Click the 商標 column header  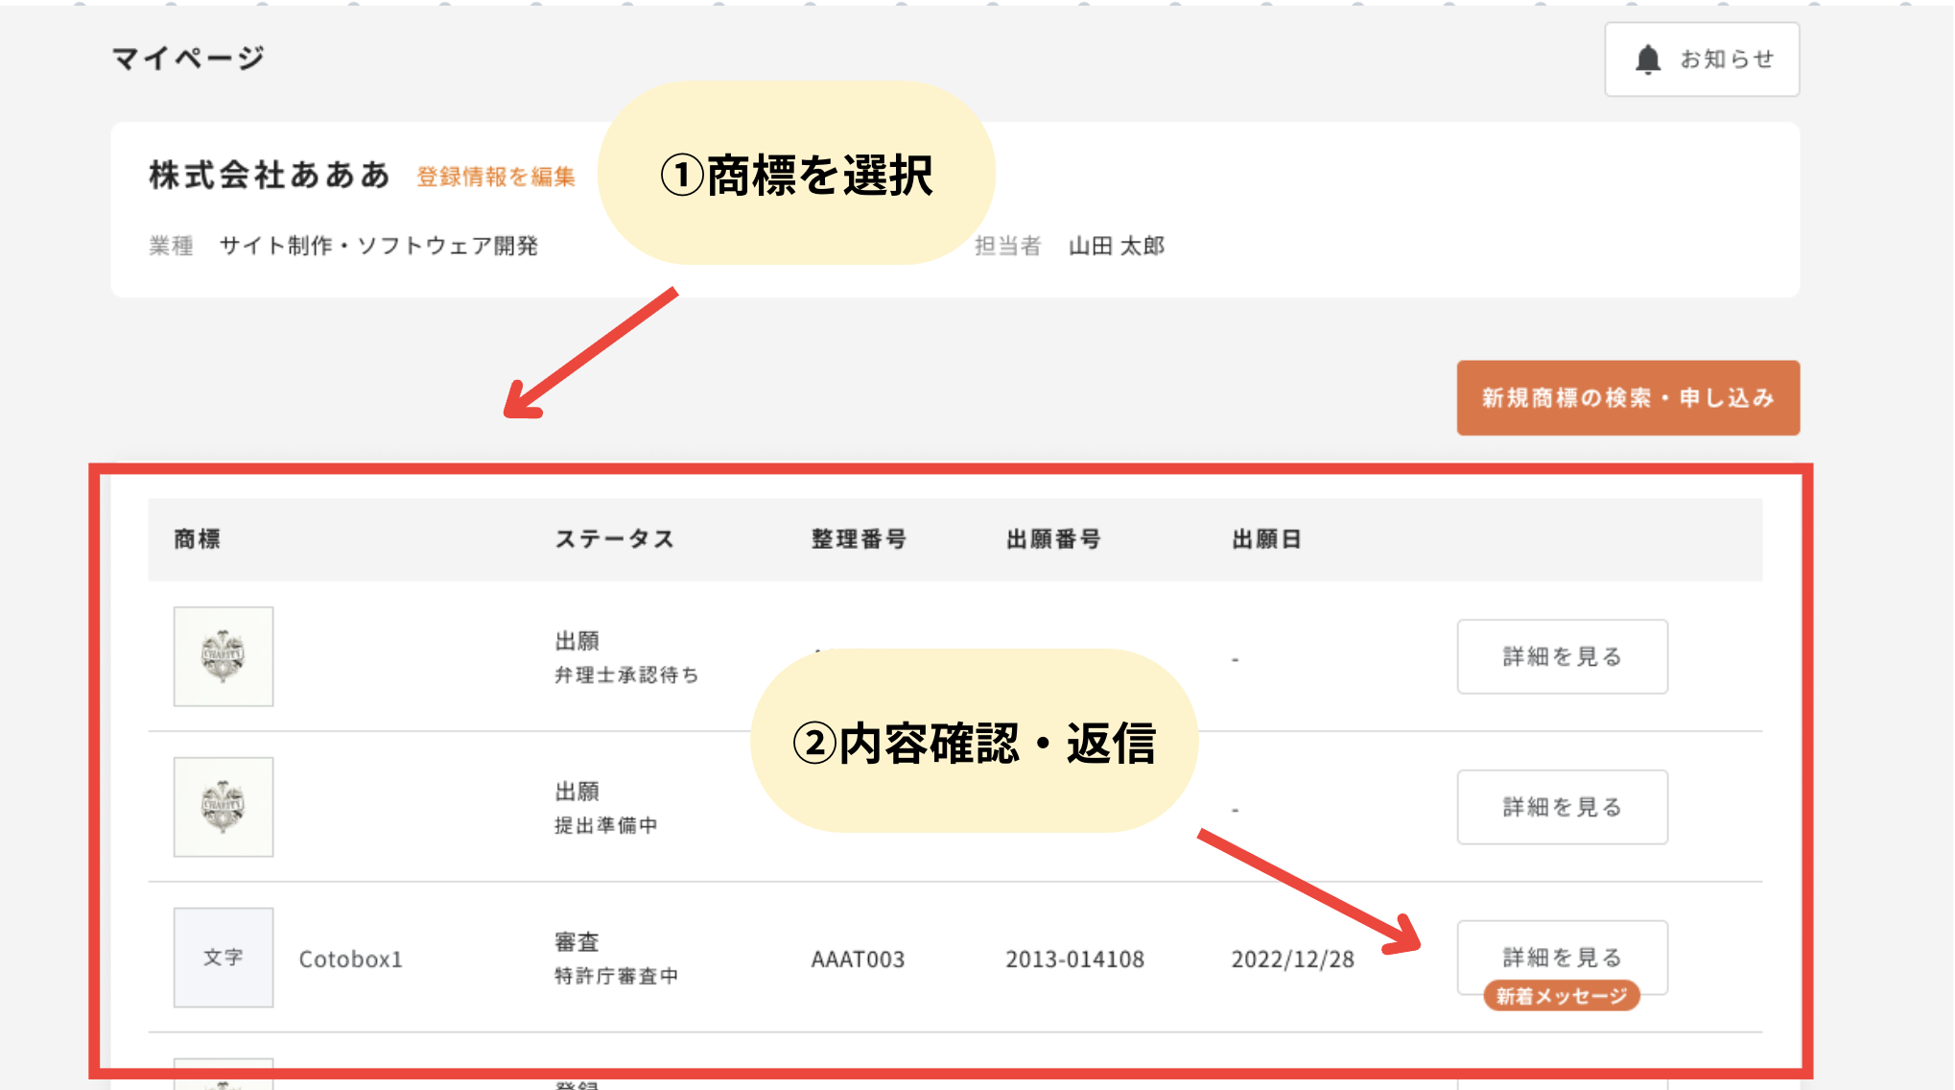pyautogui.click(x=197, y=539)
